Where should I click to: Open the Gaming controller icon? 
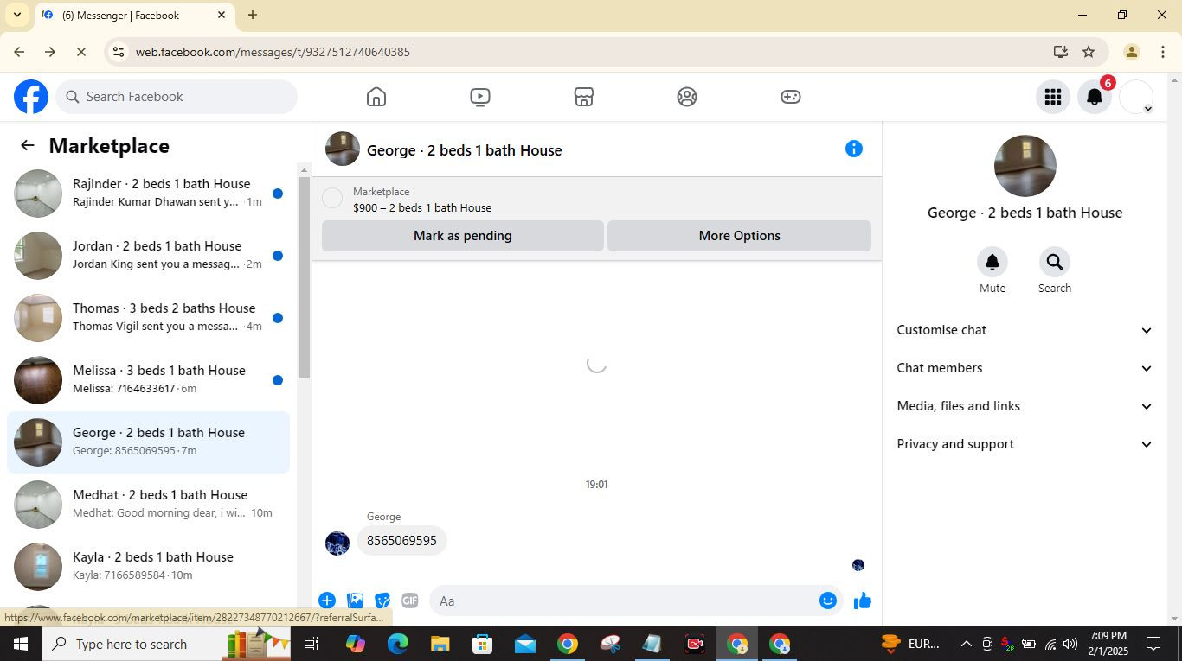[791, 97]
